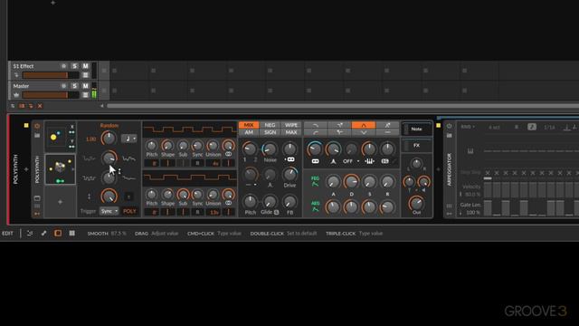Add modulator in empty slot
This screenshot has width=579, height=326.
pos(61,202)
